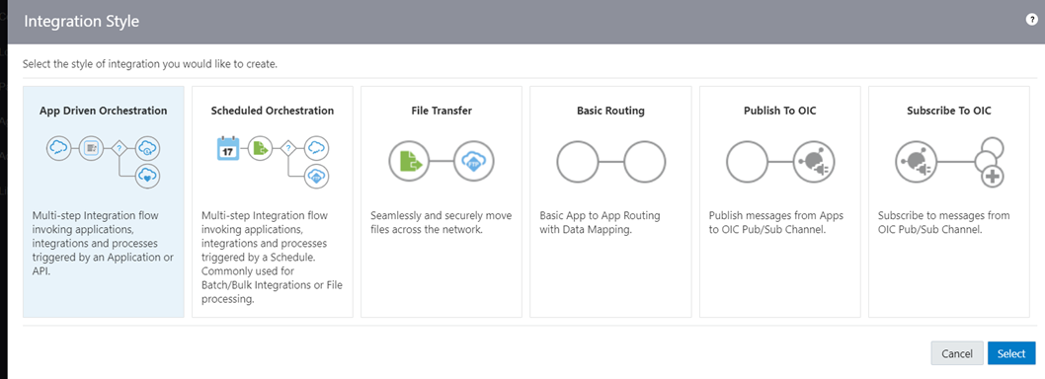Click the heart cloud icon in App Driven Orchestration

point(147,176)
